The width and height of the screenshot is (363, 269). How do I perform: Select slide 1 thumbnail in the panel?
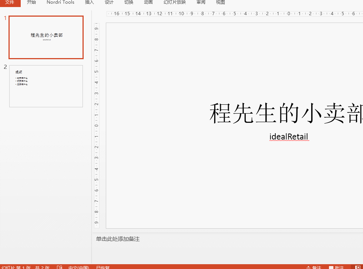(46, 37)
